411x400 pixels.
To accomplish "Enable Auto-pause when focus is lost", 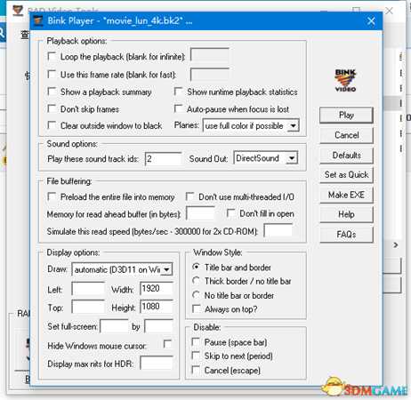I will pos(178,108).
